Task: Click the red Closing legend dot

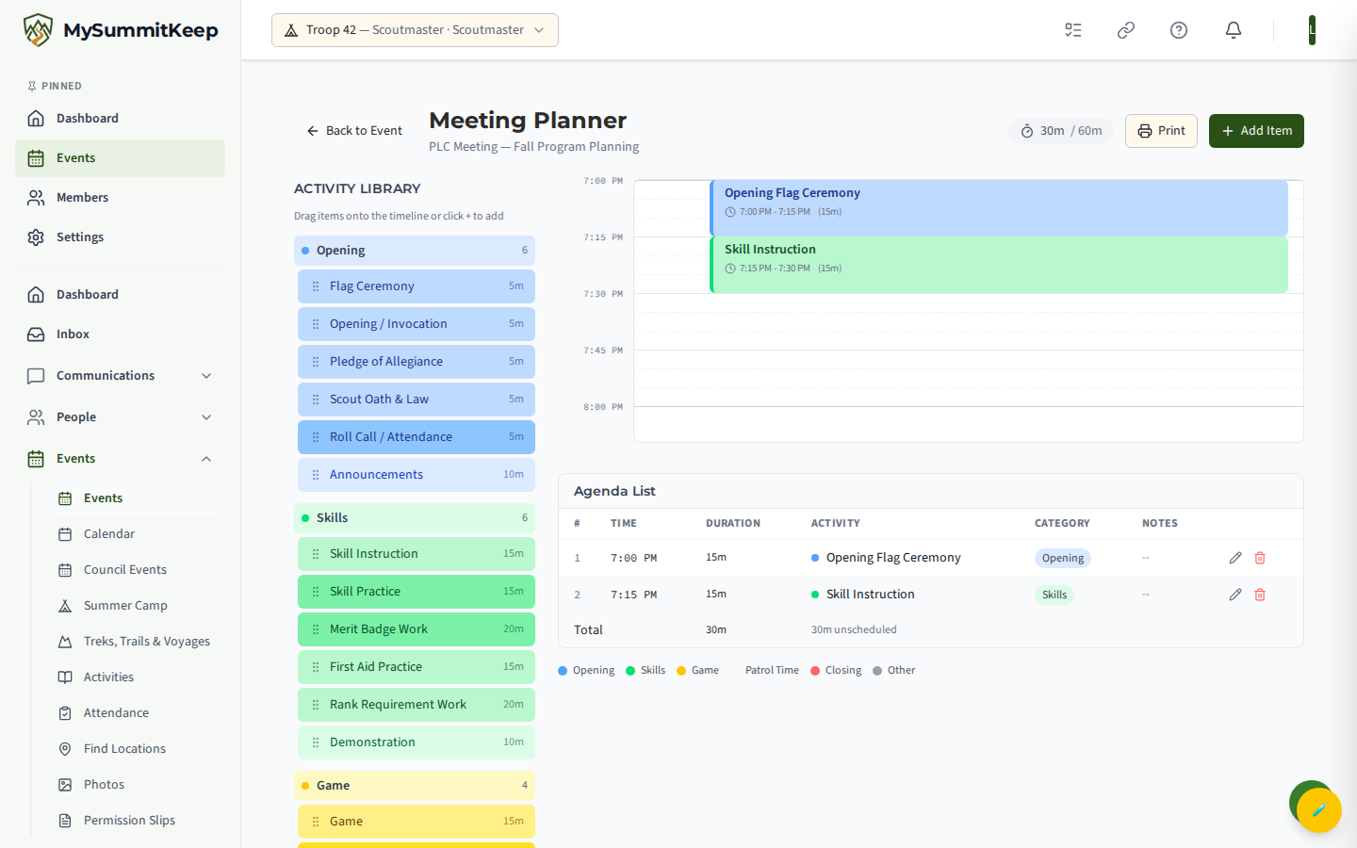Action: pyautogui.click(x=815, y=671)
